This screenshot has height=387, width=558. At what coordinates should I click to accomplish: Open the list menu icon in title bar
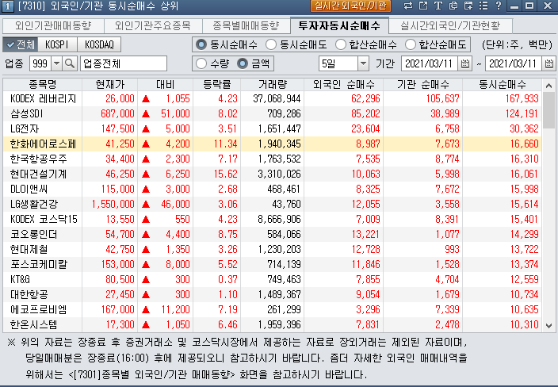tap(483, 6)
